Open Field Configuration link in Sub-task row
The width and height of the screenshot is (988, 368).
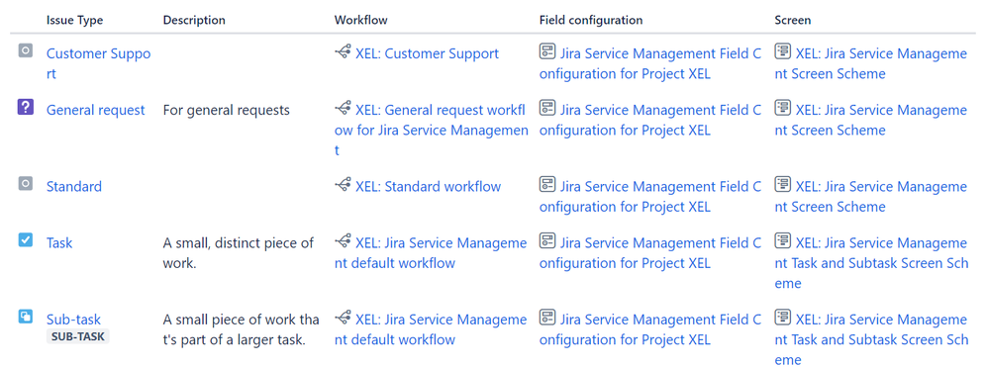click(650, 329)
